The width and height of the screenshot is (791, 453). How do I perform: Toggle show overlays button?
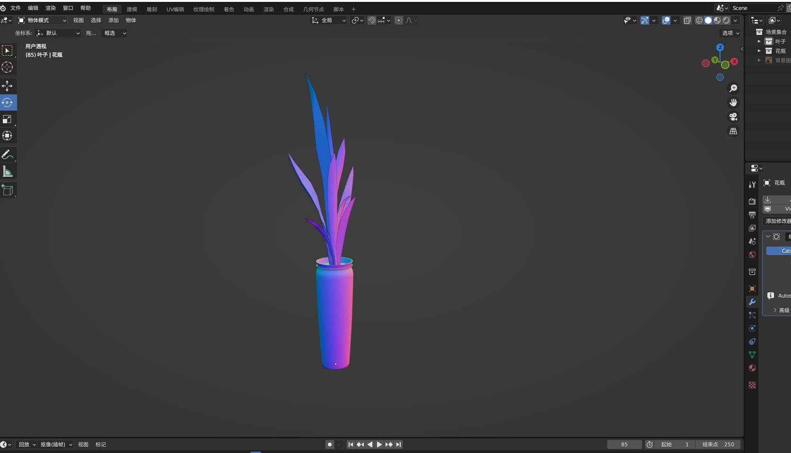click(666, 20)
